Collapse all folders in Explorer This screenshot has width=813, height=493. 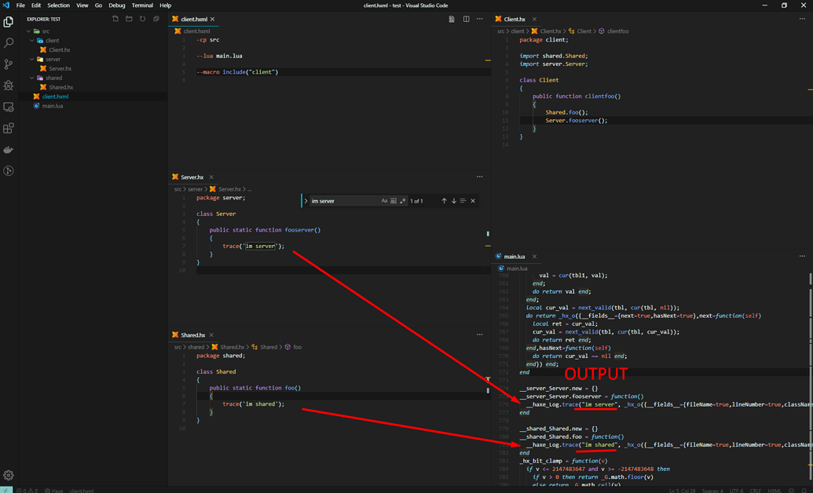pos(156,19)
